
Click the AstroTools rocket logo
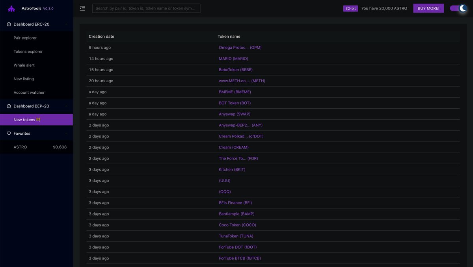[x=11, y=8]
